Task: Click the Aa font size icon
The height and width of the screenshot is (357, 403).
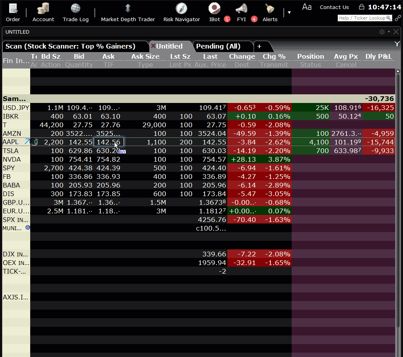Action: pyautogui.click(x=307, y=7)
